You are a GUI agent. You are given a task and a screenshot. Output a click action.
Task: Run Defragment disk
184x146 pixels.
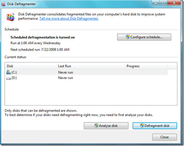(x=155, y=126)
